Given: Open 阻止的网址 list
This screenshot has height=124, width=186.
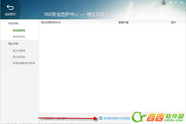Looking at the screenshot, I should point(19,57).
